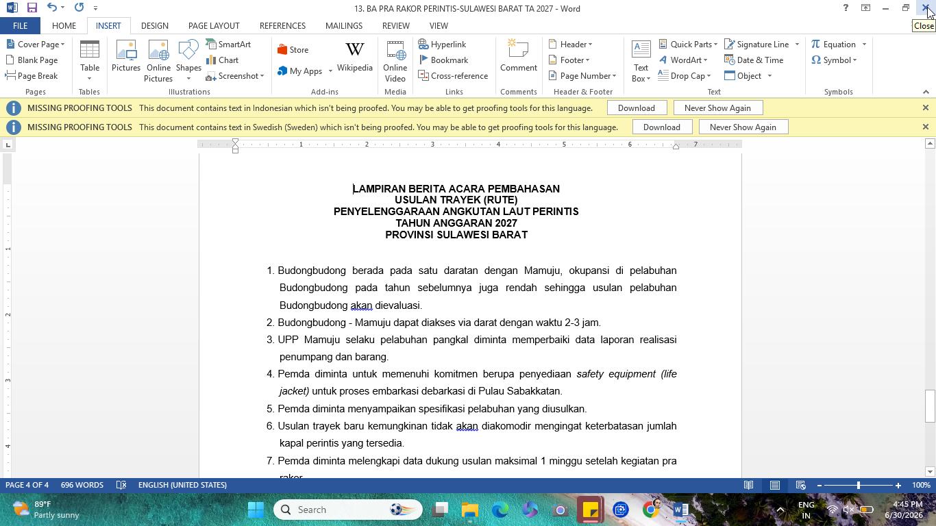Open the Drop Cap dropdown
The image size is (936, 526).
(x=685, y=75)
